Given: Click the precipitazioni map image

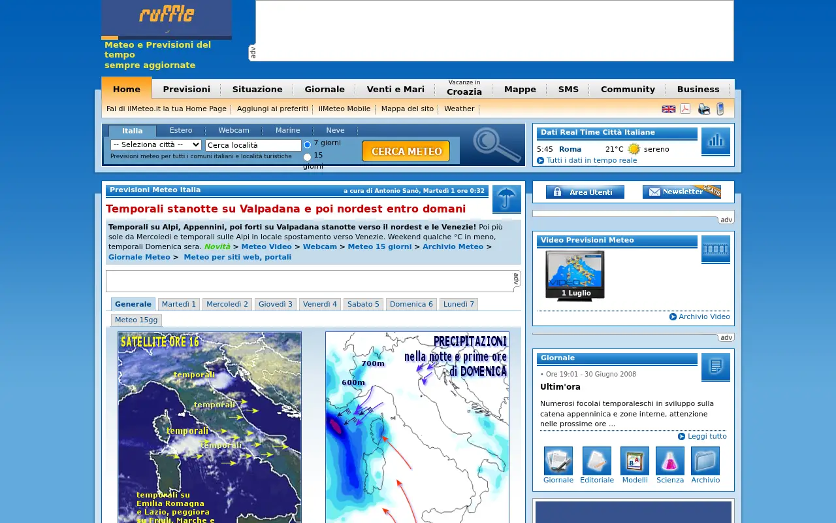Looking at the screenshot, I should tap(417, 428).
